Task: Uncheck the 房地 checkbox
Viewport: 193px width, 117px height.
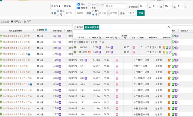Action: [x=78, y=5]
